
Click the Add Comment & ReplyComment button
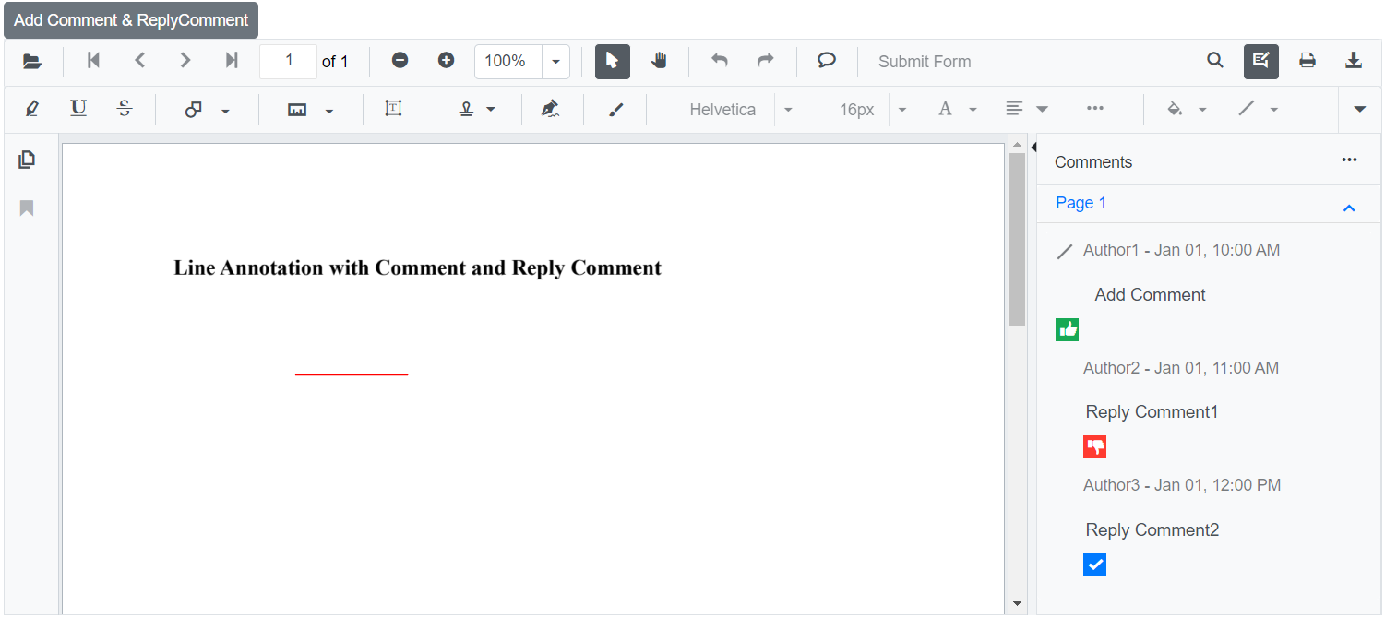pos(131,20)
